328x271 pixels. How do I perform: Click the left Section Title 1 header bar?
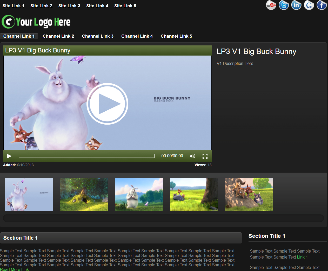(121, 238)
